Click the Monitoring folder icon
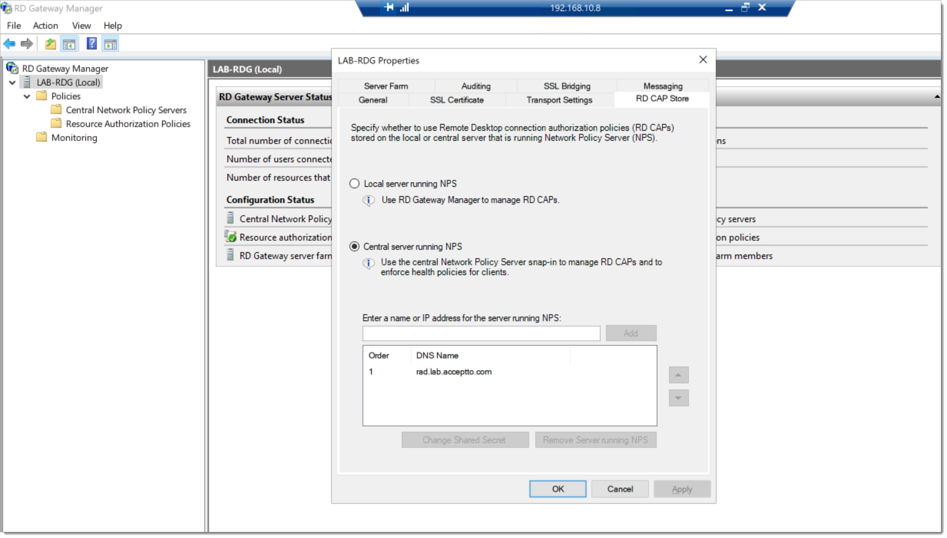947x538 pixels. tap(41, 137)
